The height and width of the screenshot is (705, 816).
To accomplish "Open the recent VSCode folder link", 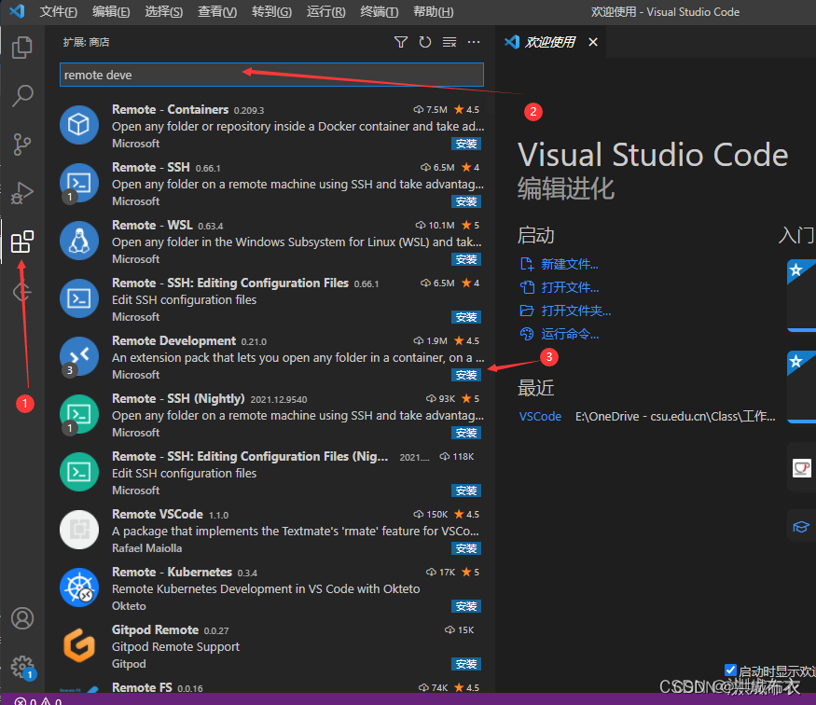I will pyautogui.click(x=540, y=416).
